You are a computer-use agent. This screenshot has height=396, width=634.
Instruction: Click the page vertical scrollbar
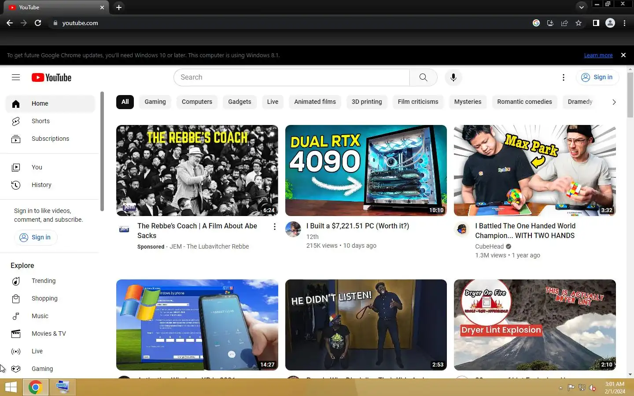point(630,95)
